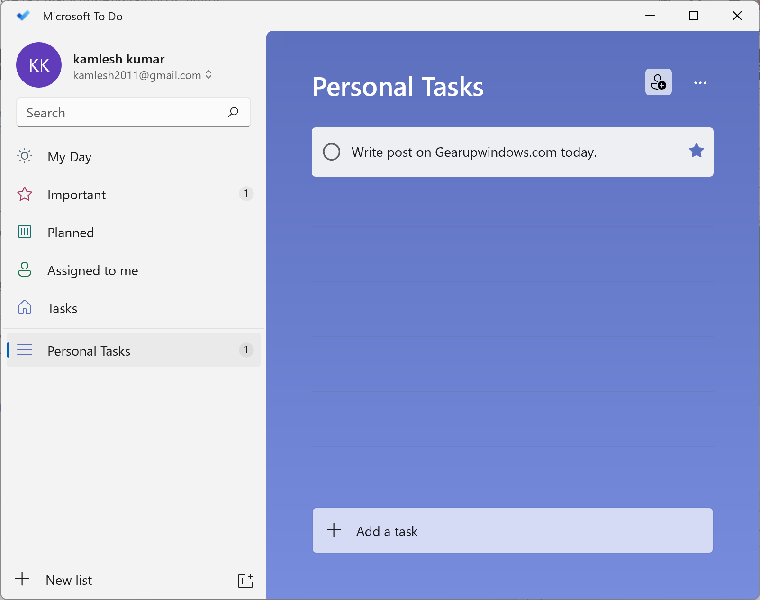The width and height of the screenshot is (760, 600).
Task: Open the KK profile avatar
Action: [x=39, y=65]
